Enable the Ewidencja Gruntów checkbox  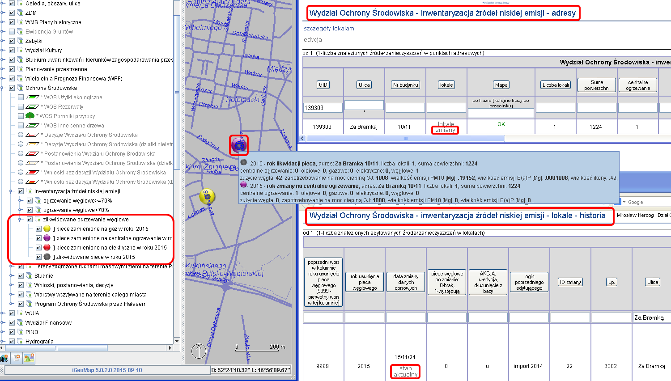(x=12, y=32)
